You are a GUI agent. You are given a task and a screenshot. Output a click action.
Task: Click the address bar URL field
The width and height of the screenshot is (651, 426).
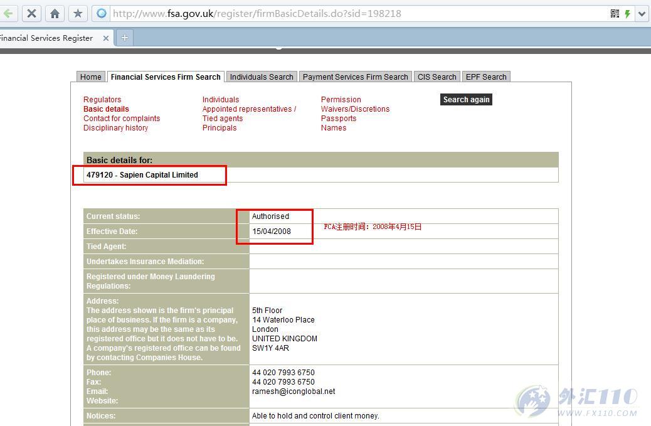pos(357,14)
